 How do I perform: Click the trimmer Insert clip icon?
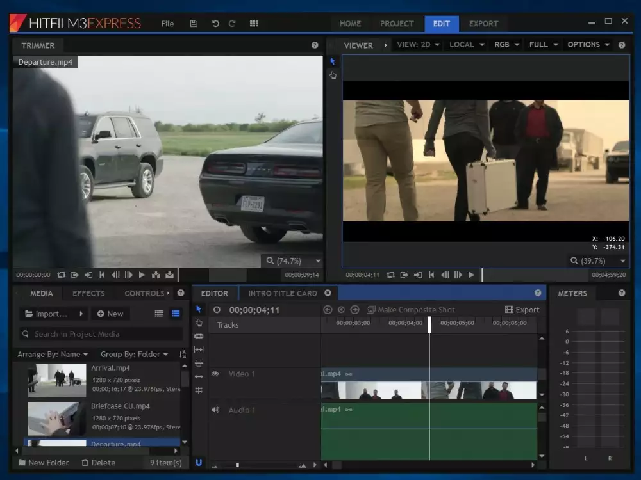click(x=156, y=275)
